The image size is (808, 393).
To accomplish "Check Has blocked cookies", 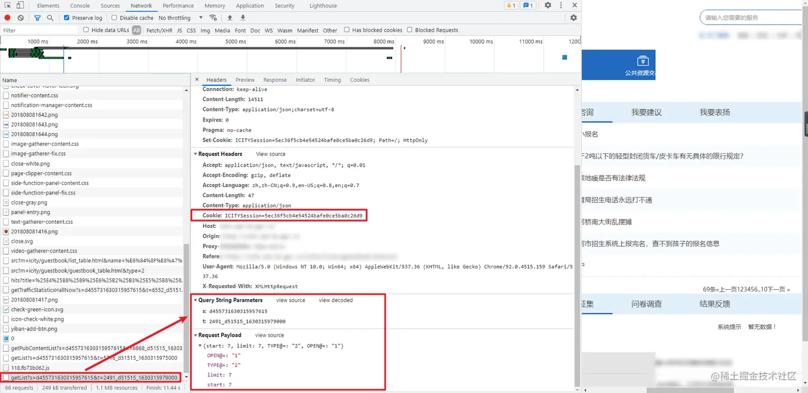I will [347, 30].
